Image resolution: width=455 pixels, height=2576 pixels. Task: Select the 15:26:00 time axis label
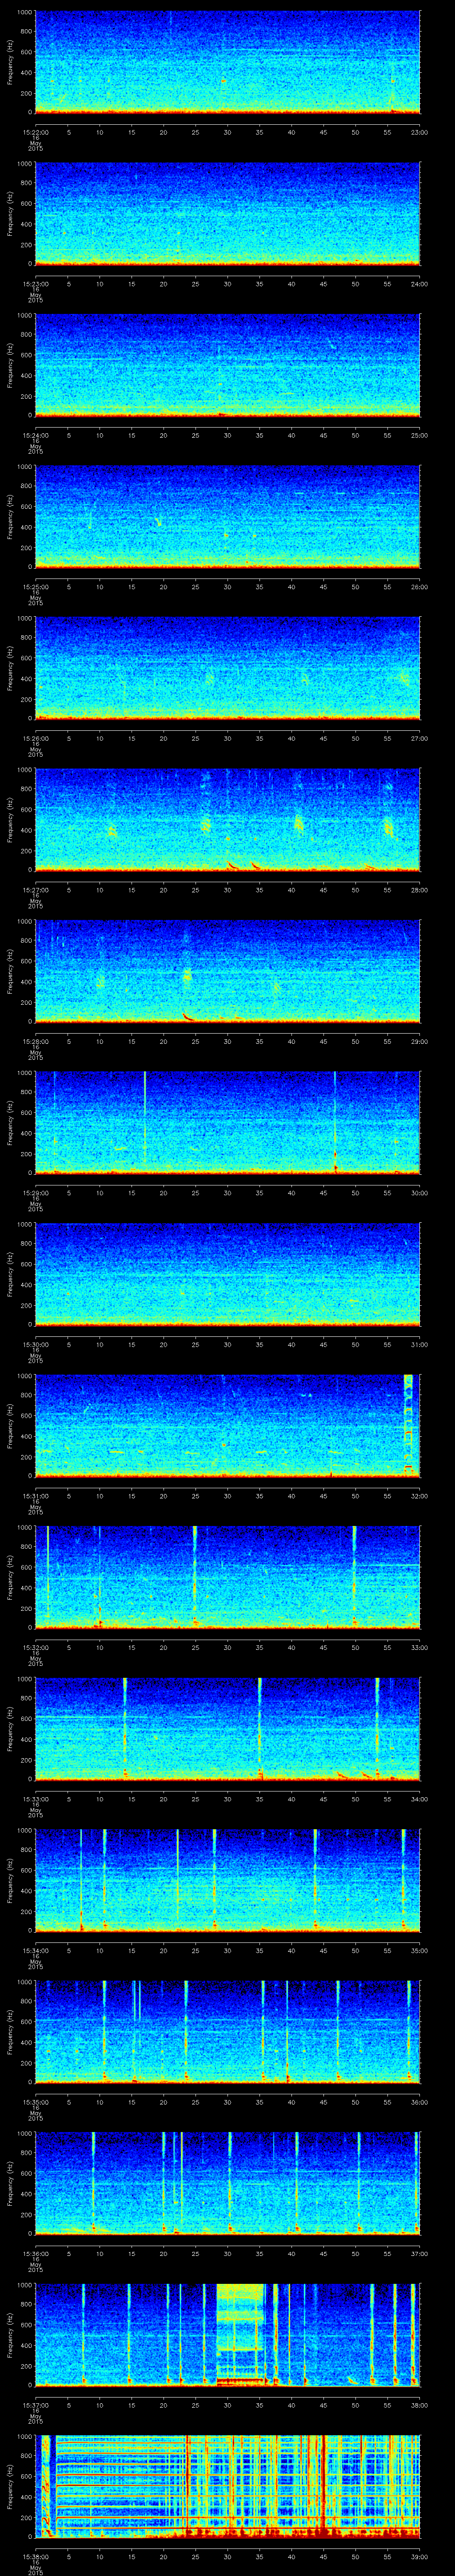coord(35,737)
